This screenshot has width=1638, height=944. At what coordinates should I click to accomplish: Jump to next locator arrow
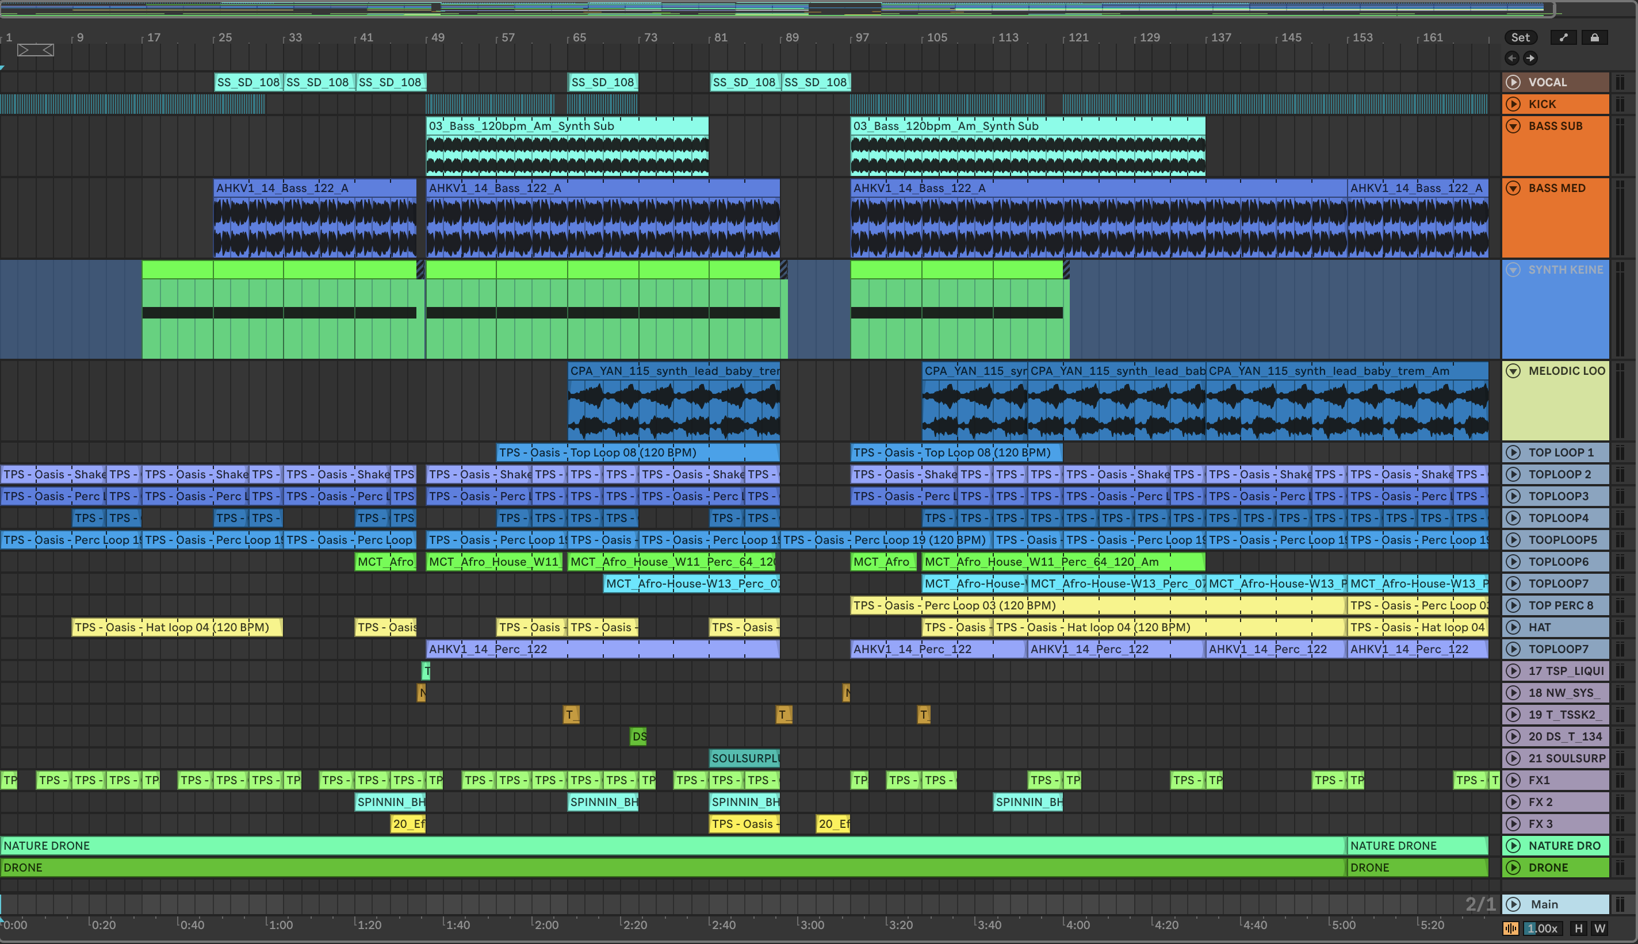pyautogui.click(x=1530, y=58)
